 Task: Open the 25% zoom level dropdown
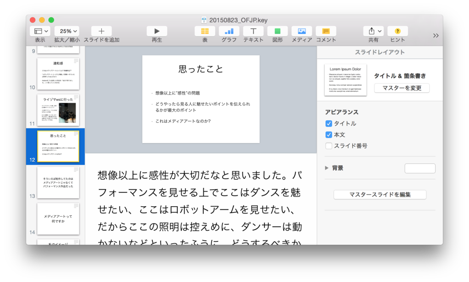tap(67, 31)
